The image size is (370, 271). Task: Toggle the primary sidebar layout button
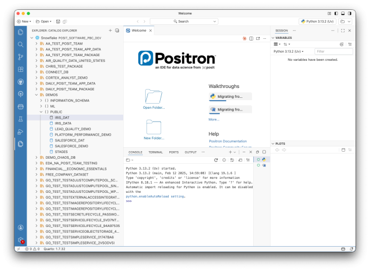(x=336, y=13)
